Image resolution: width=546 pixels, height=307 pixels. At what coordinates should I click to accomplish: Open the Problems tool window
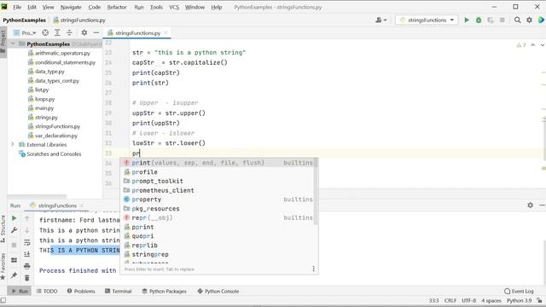81,291
